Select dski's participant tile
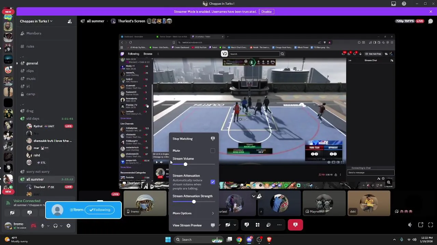The width and height of the screenshot is (437, 245). (369, 203)
